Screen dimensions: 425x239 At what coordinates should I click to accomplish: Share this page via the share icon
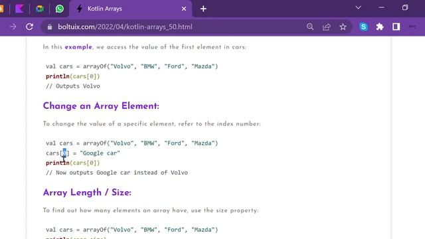tap(327, 27)
